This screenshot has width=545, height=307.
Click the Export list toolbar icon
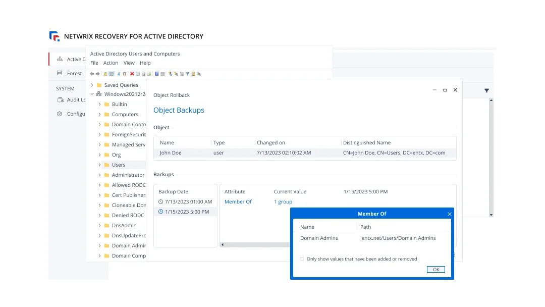(149, 74)
